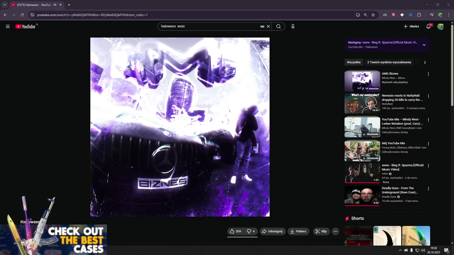
Task: Open Nemesis reacts to NattyNatt thumbnail
Action: point(362,103)
